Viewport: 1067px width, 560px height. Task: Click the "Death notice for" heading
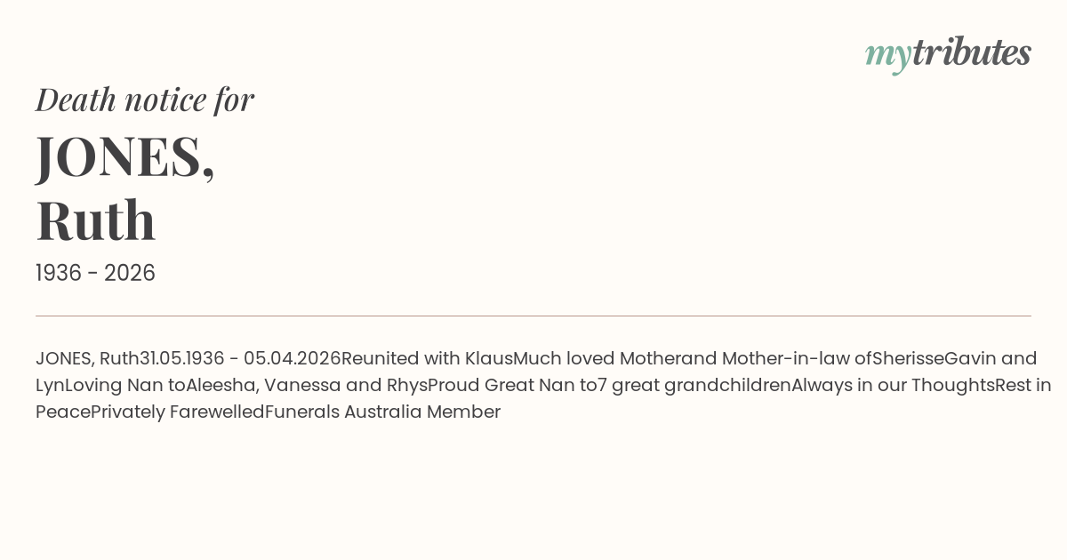tap(145, 100)
